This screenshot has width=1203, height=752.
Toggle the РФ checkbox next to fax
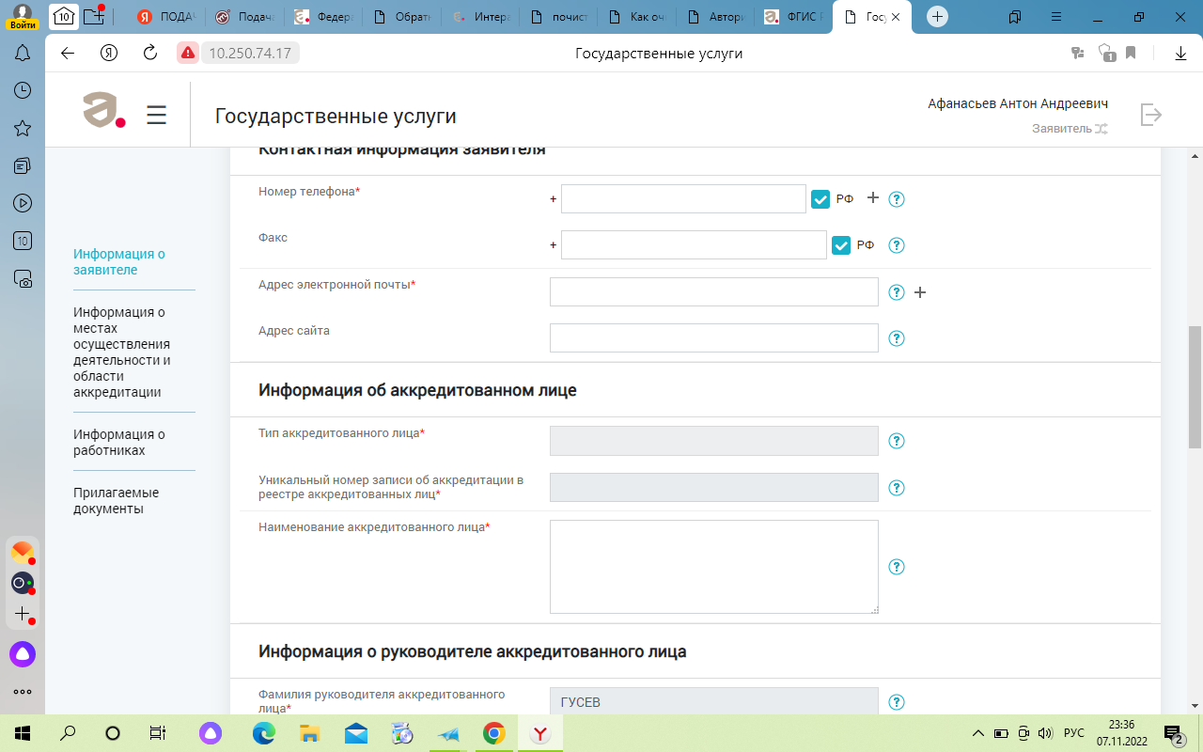841,245
